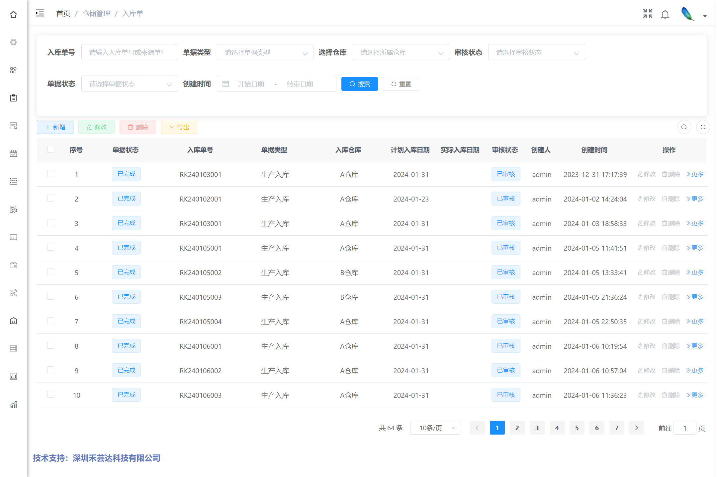The image size is (717, 477).
Task: Click the 重置 button
Action: tap(401, 84)
